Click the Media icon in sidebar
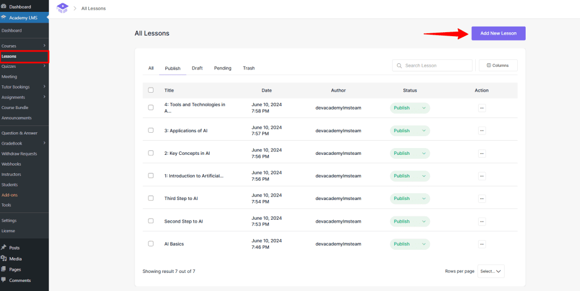The image size is (580, 291). point(4,259)
